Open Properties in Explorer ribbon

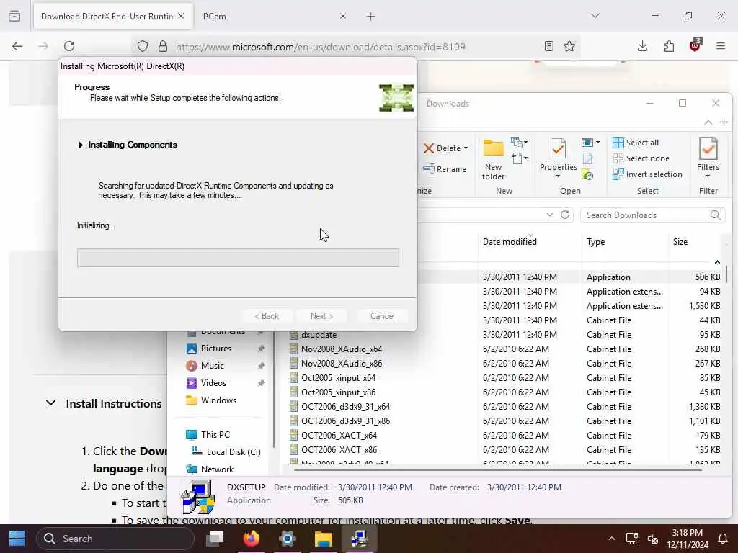[x=559, y=154]
